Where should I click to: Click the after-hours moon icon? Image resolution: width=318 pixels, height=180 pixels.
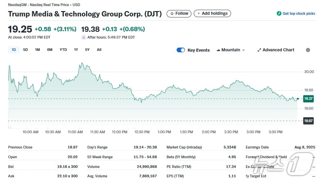[84, 38]
